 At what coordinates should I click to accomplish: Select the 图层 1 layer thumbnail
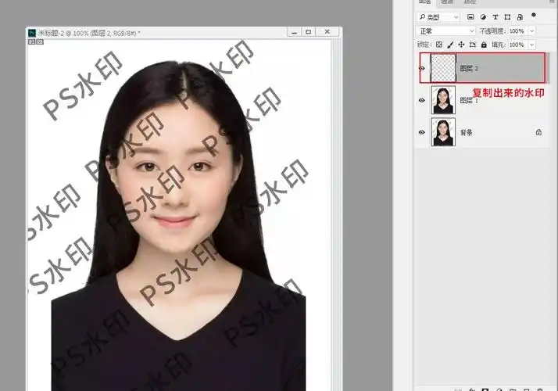pyautogui.click(x=443, y=100)
